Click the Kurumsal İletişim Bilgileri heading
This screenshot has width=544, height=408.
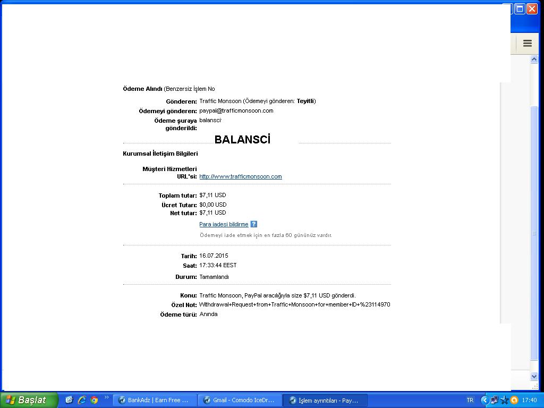[160, 154]
